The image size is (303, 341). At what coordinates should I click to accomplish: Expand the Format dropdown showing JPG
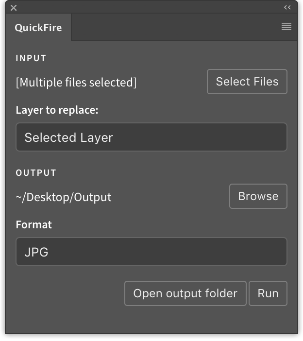click(151, 252)
